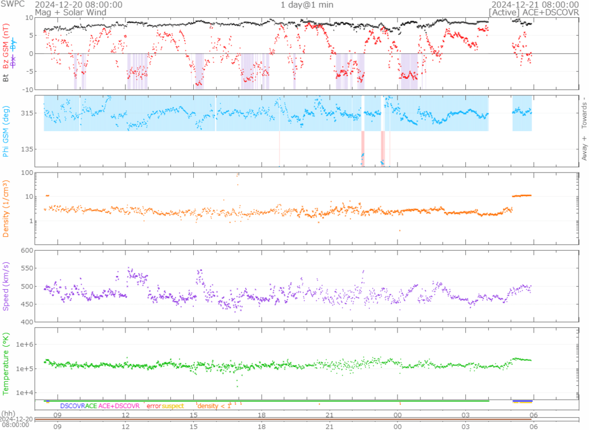
Task: Click the Phi GSM (deg) axis label
Action: click(x=6, y=131)
